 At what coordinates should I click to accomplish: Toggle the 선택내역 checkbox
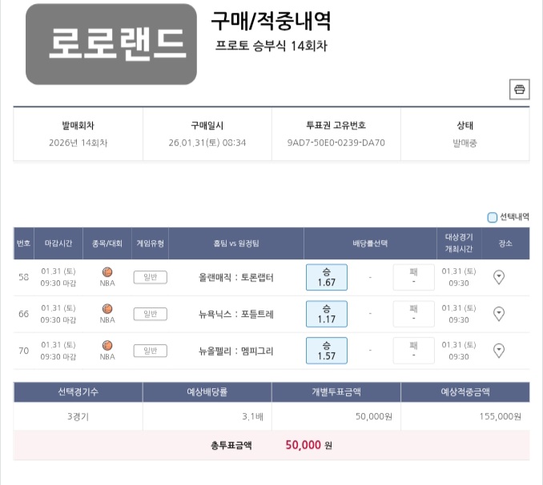tap(493, 217)
